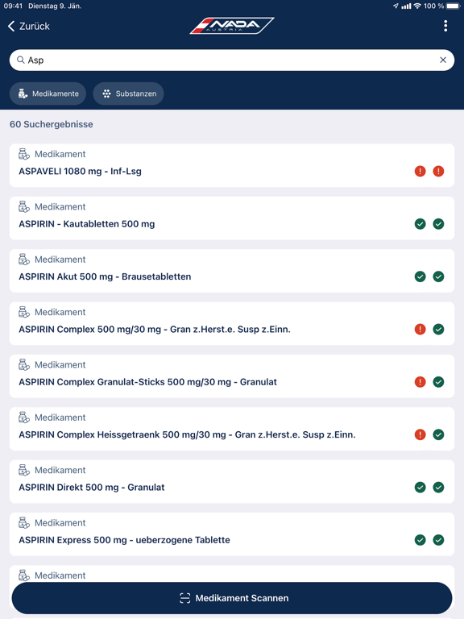The image size is (464, 619).
Task: Click the search field containing Asp
Action: pos(232,60)
